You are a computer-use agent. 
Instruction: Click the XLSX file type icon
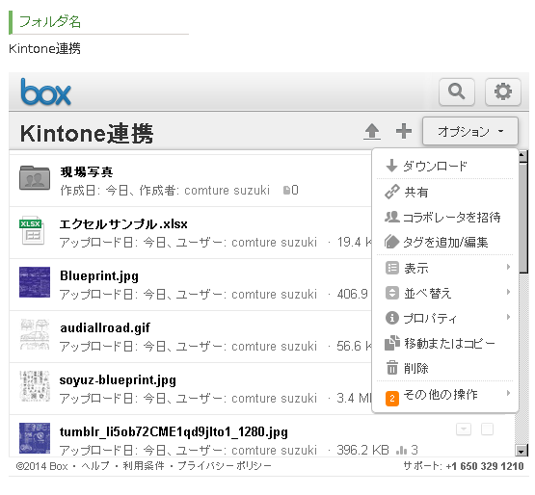[x=31, y=230]
